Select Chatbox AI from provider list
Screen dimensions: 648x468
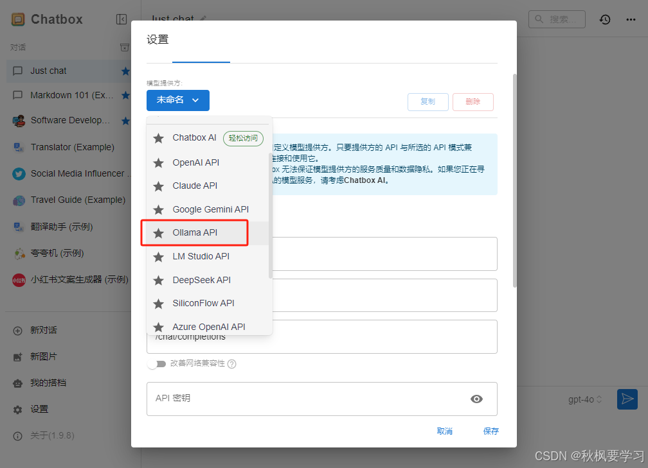click(x=208, y=138)
